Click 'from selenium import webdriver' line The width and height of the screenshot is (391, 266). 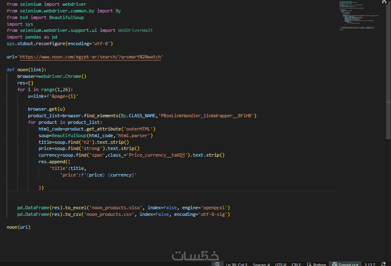pos(46,4)
